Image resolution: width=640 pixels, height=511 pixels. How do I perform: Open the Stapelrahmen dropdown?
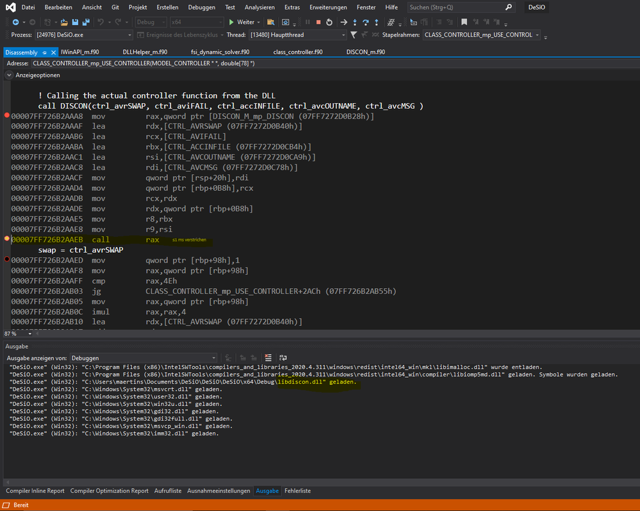point(482,35)
